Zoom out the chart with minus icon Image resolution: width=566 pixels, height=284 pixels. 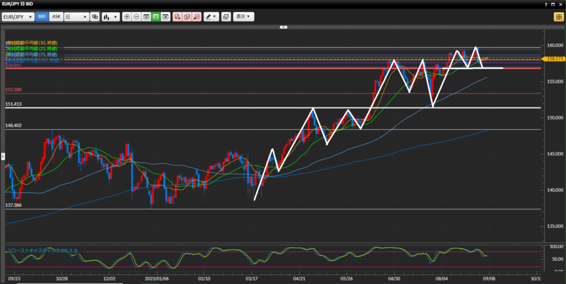(x=137, y=17)
